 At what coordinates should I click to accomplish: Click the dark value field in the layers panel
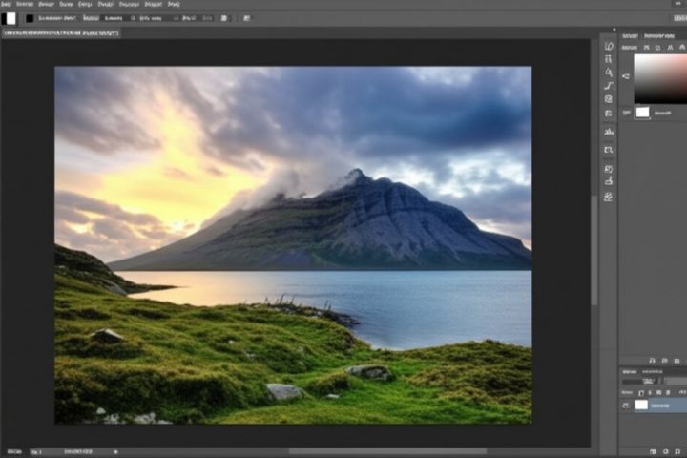pos(639,382)
